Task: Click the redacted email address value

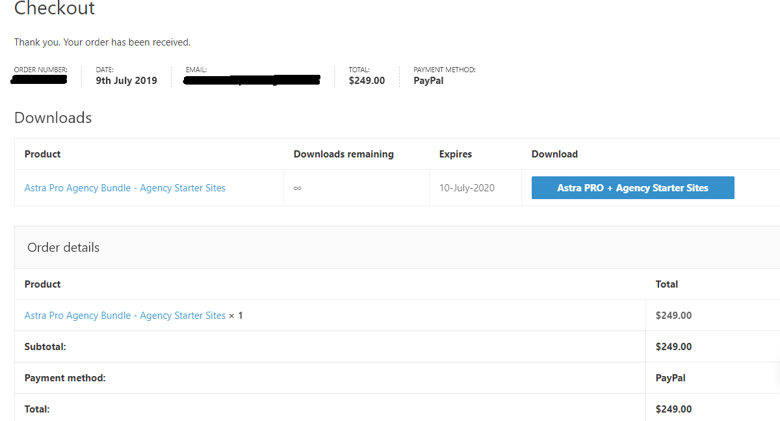Action: click(252, 81)
